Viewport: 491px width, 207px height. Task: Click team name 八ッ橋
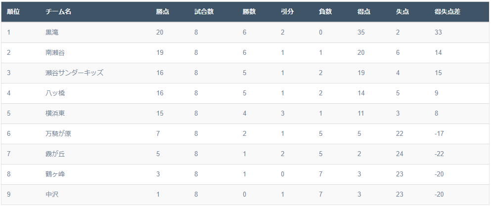click(55, 93)
